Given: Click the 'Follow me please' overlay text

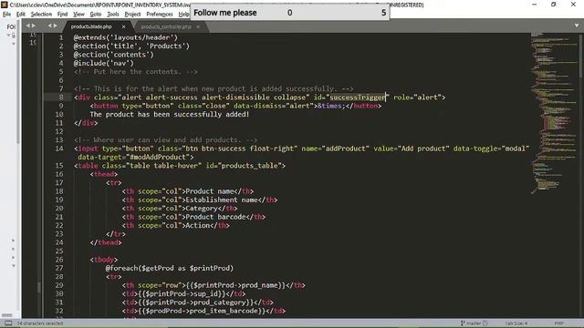Looking at the screenshot, I should (225, 13).
